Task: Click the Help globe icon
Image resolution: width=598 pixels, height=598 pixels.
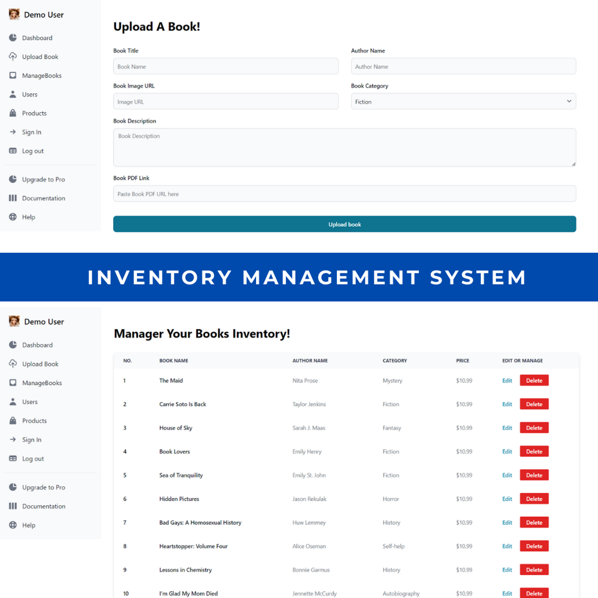Action: click(x=12, y=217)
